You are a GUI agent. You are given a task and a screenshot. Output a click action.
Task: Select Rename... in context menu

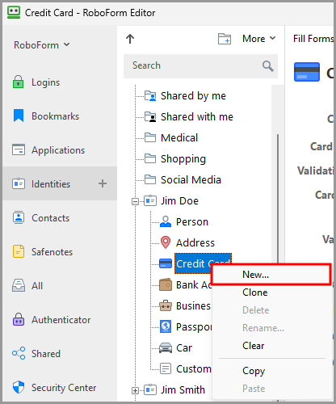[271, 328]
